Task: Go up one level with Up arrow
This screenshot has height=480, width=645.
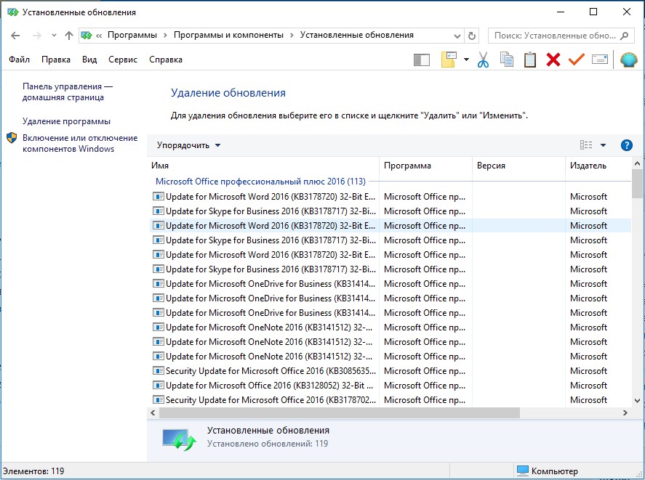Action: [x=69, y=36]
